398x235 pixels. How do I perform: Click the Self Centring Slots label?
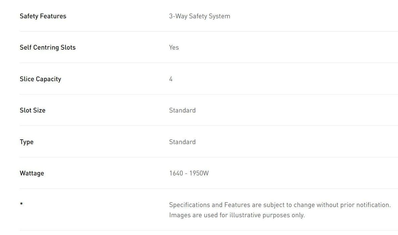(x=48, y=47)
